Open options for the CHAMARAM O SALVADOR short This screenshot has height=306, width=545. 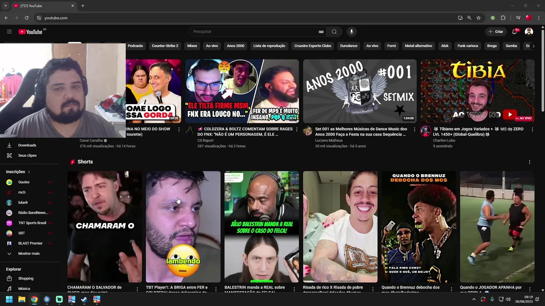tap(137, 289)
